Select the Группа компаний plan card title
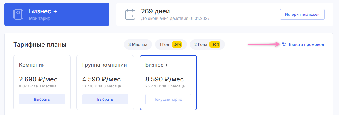The width and height of the screenshot is (339, 115). click(104, 65)
